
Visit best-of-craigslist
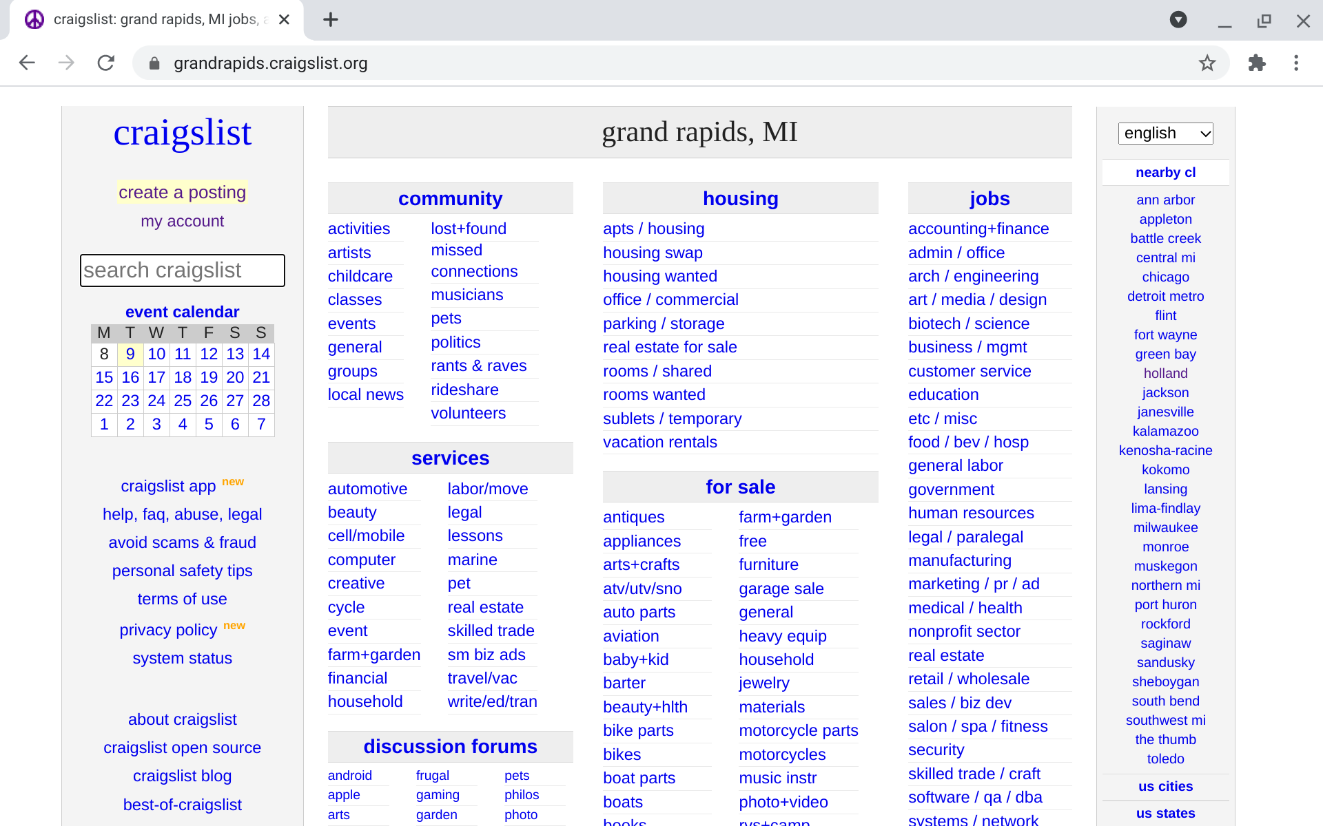182,805
